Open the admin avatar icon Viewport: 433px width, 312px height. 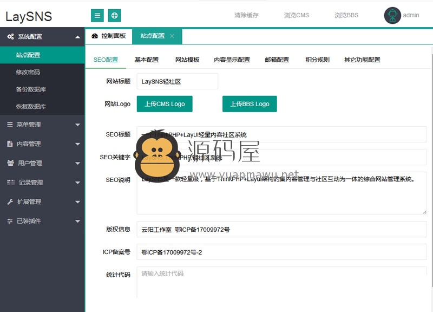click(x=392, y=16)
